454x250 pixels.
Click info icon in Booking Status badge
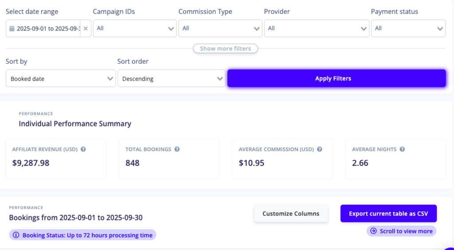[x=17, y=235]
